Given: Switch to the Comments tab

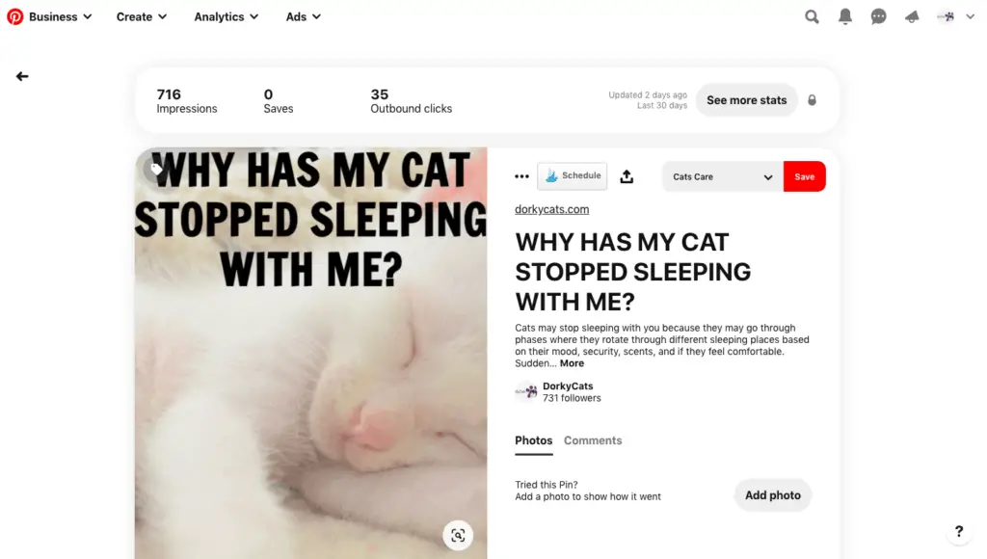Looking at the screenshot, I should [x=593, y=440].
